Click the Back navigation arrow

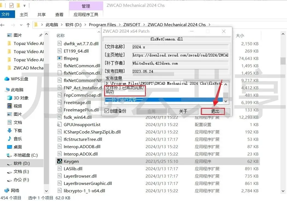pos(2,25)
